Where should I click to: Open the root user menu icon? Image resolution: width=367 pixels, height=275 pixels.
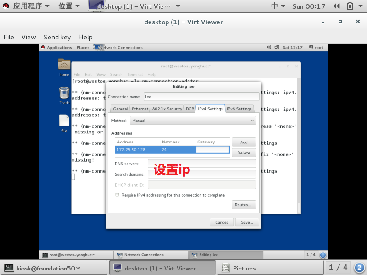[x=311, y=47]
